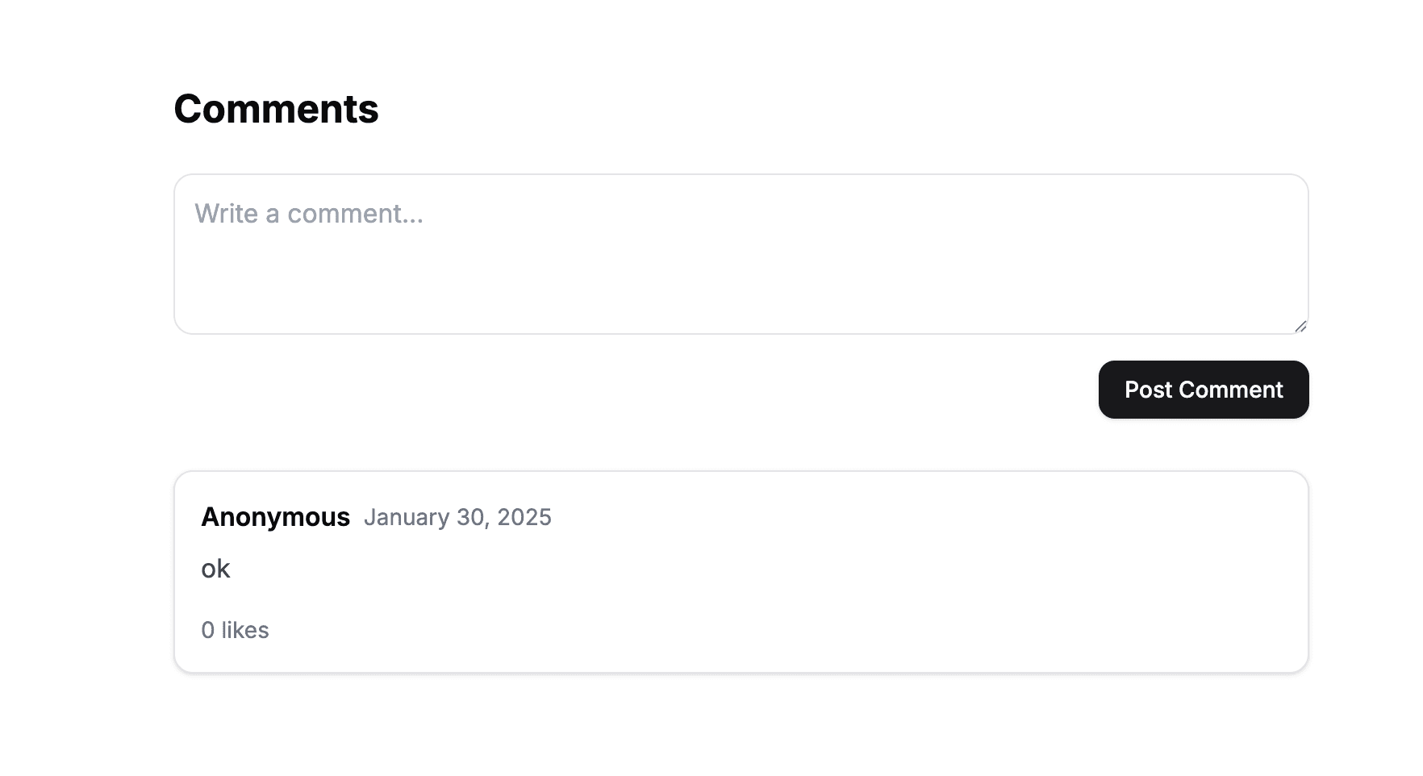Viewport: 1423px width, 776px height.
Task: Click the word 'Post' on the black button
Action: (x=1149, y=390)
